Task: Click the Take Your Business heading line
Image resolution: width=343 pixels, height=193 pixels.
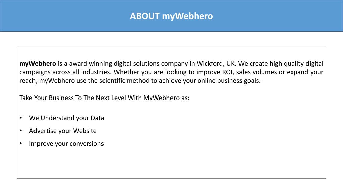Action: (105, 98)
